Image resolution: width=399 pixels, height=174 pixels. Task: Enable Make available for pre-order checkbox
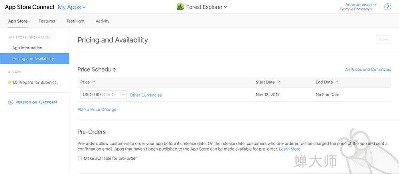point(80,158)
